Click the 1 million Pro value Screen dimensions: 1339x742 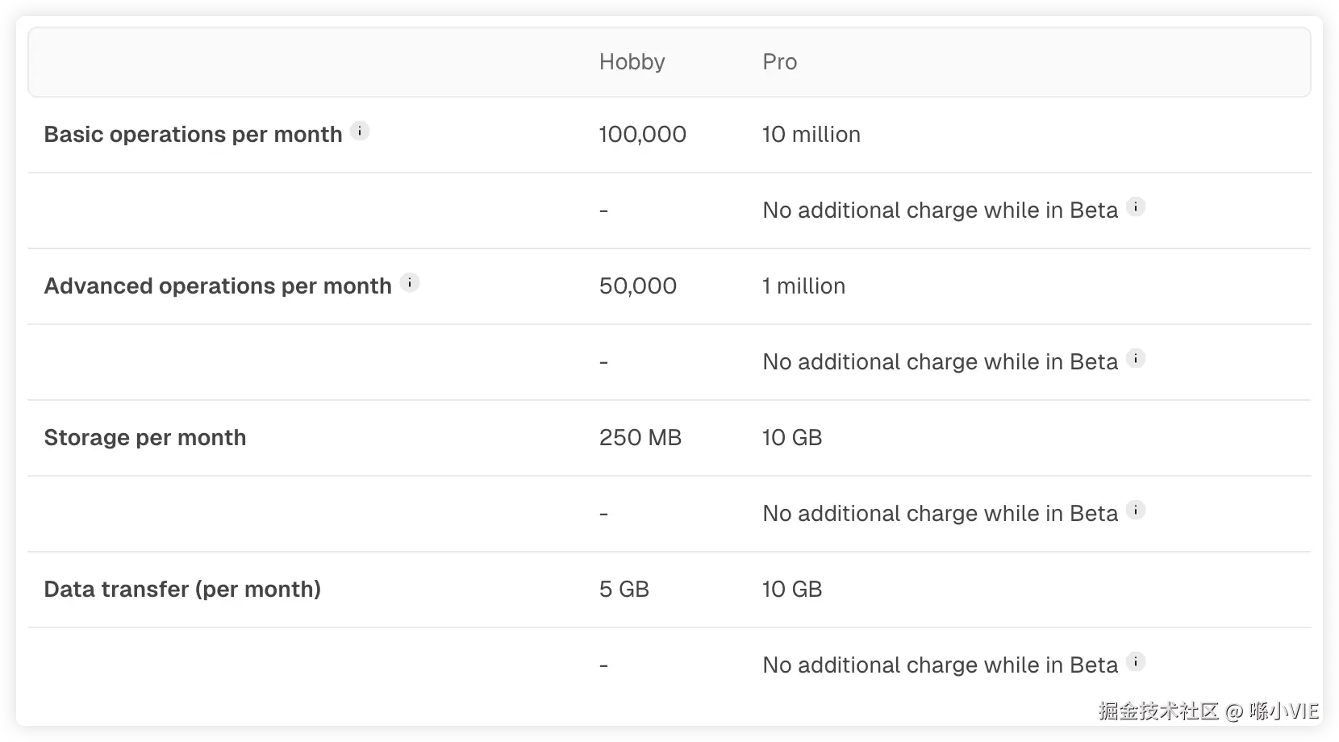(803, 286)
